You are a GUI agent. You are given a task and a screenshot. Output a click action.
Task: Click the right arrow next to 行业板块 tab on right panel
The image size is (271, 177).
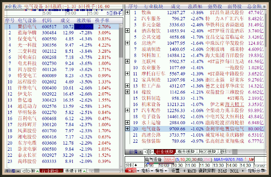151,152
